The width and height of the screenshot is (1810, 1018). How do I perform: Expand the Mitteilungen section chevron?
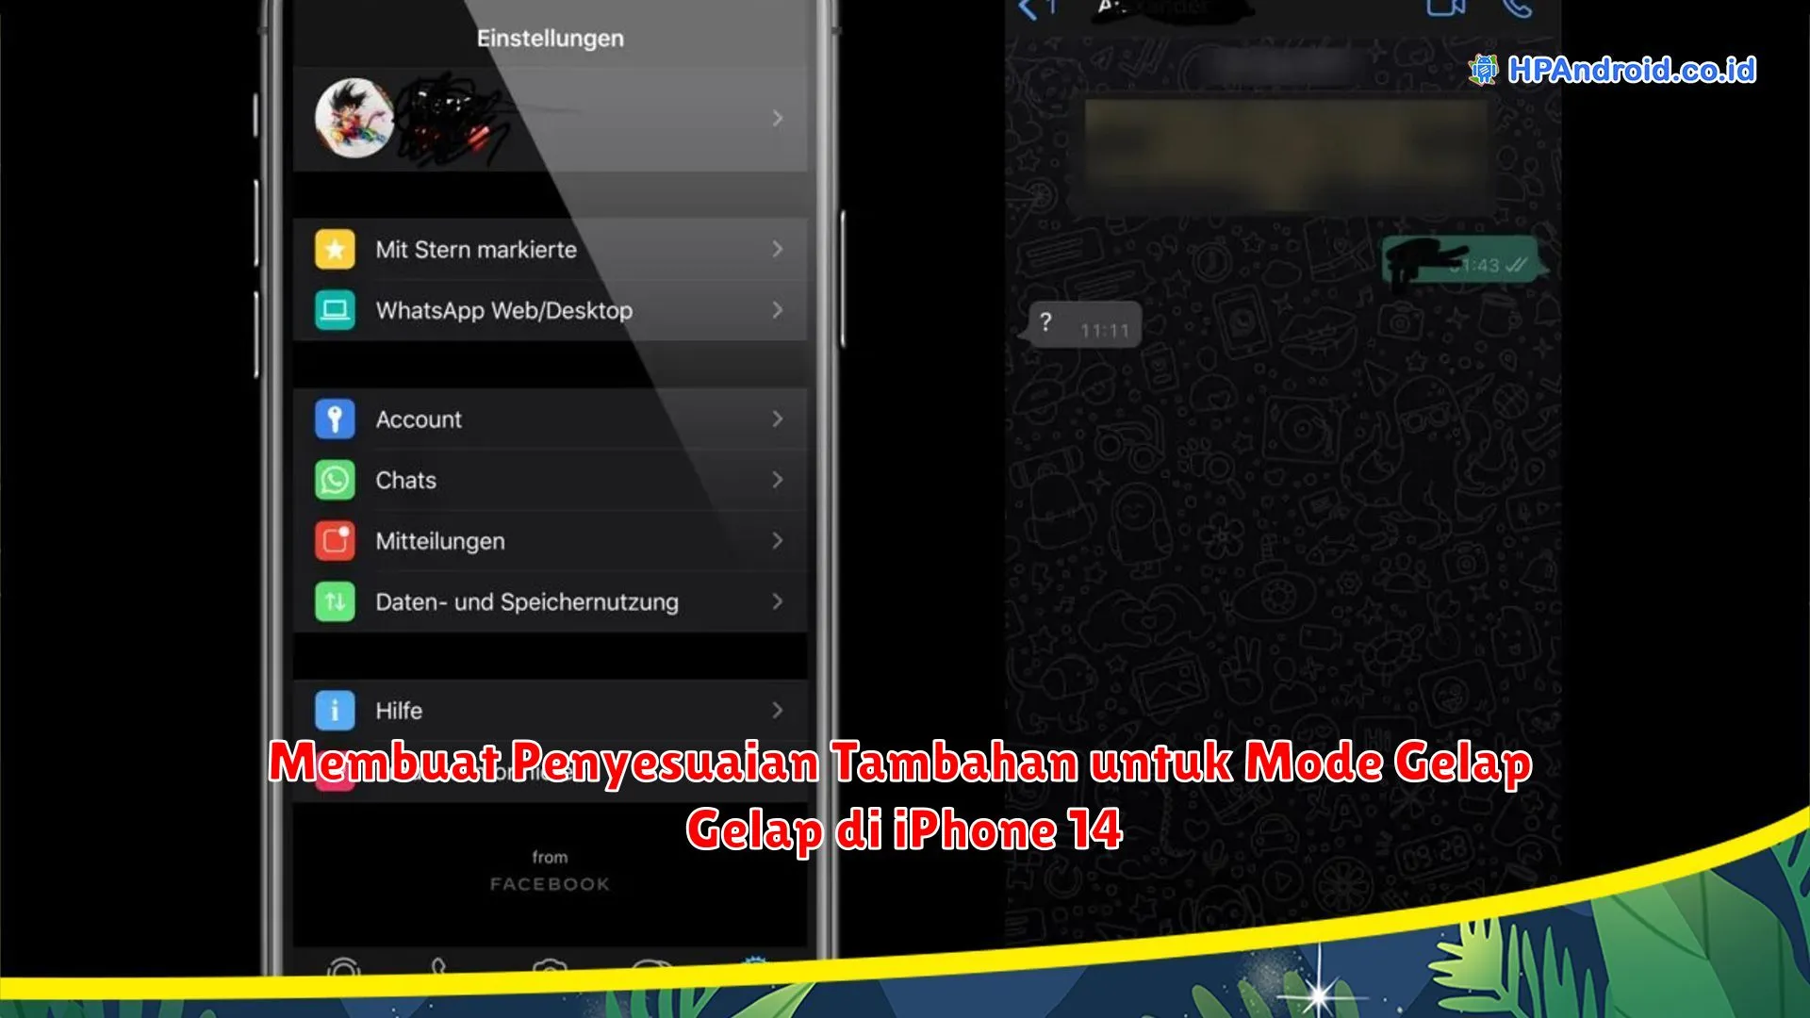point(778,541)
